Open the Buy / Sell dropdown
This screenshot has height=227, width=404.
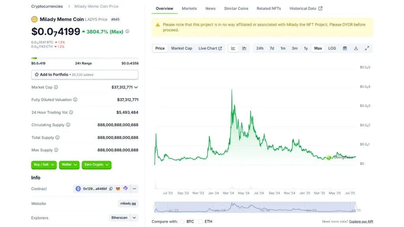pos(44,165)
